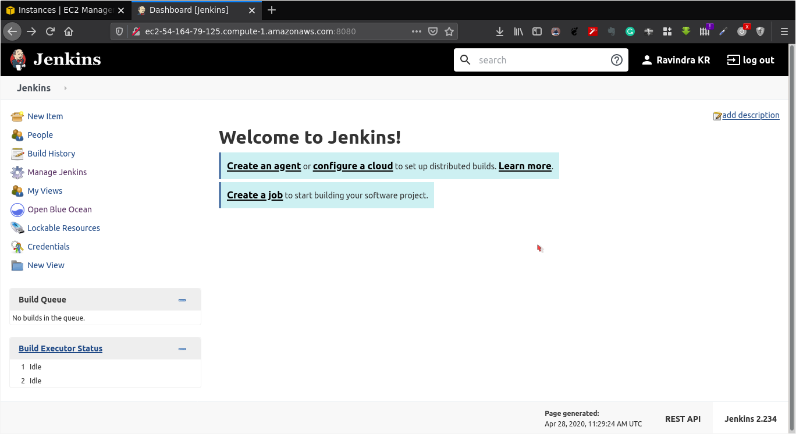Image resolution: width=796 pixels, height=434 pixels.
Task: Bookmark this page with the star icon
Action: point(449,31)
